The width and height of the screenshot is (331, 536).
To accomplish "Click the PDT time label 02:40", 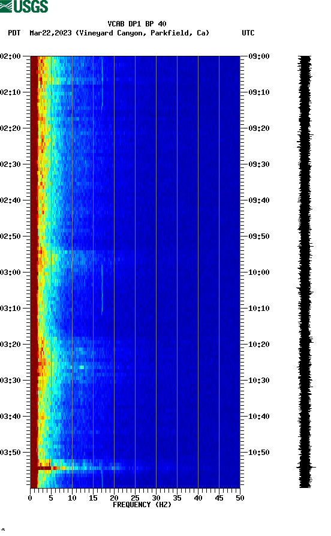I will click(x=10, y=200).
